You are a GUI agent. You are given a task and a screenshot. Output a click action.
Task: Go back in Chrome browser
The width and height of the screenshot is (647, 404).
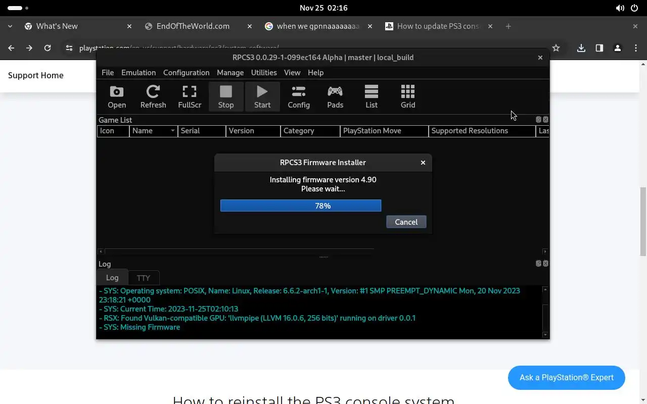click(x=11, y=48)
